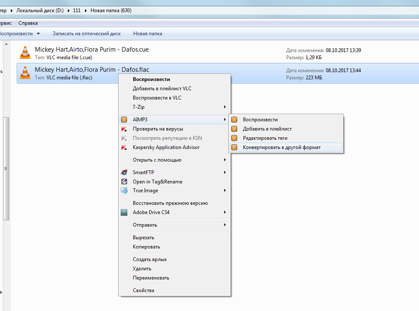
Task: Choose Редактировать теги in AIMP3 submenu
Action: (x=286, y=138)
